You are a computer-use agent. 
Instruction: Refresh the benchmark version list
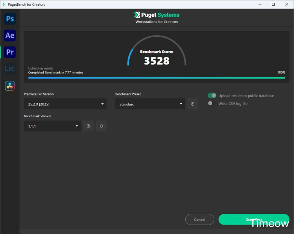pyautogui.click(x=101, y=126)
